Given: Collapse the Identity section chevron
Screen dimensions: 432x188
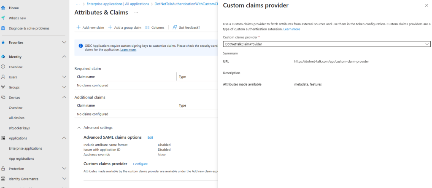Looking at the screenshot, I should click(x=64, y=57).
